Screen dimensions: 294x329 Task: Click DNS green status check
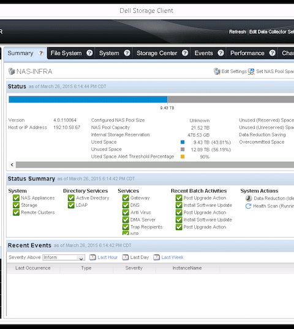[126, 205]
